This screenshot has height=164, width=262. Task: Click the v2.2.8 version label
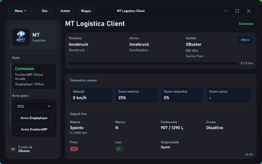248,155
